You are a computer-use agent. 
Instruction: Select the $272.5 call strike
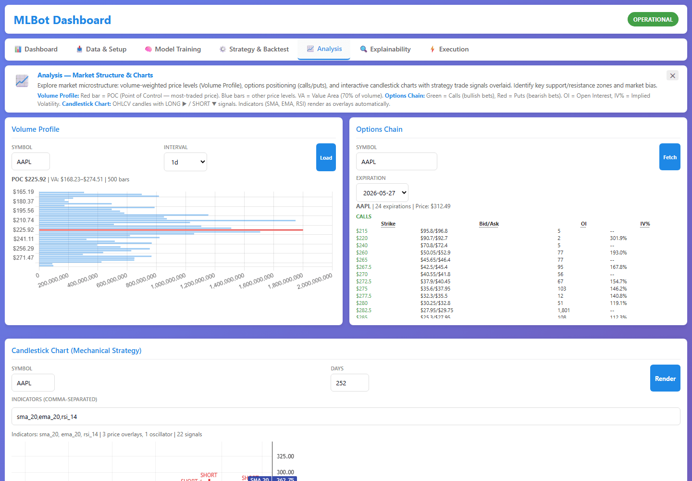[364, 281]
